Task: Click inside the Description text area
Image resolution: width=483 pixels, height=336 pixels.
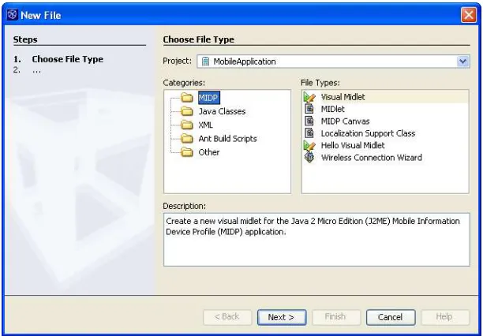Action: point(316,240)
